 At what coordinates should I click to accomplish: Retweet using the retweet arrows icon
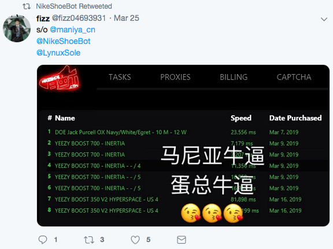point(89,240)
